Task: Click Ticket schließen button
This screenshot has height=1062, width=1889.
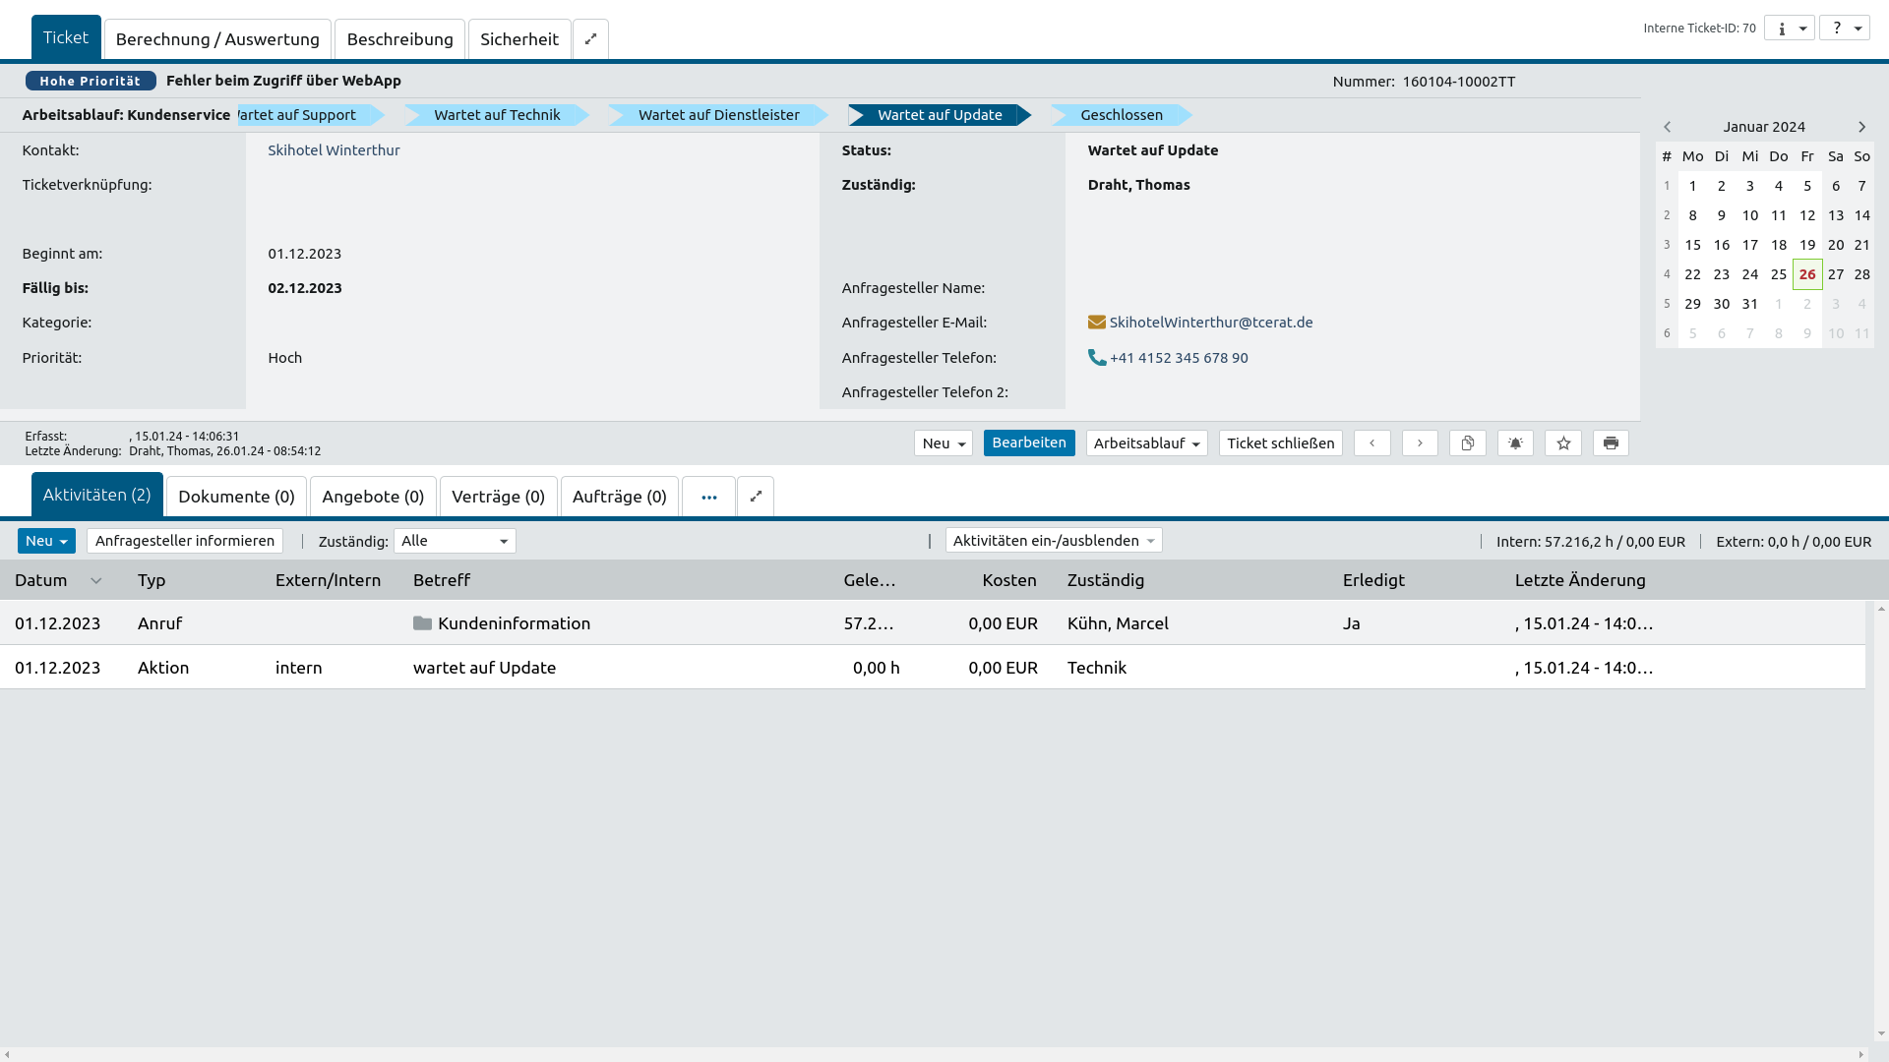Action: (1280, 443)
